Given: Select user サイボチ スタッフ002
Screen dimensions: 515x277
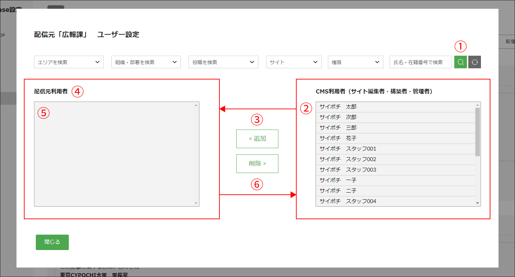Looking at the screenshot, I should (x=395, y=159).
